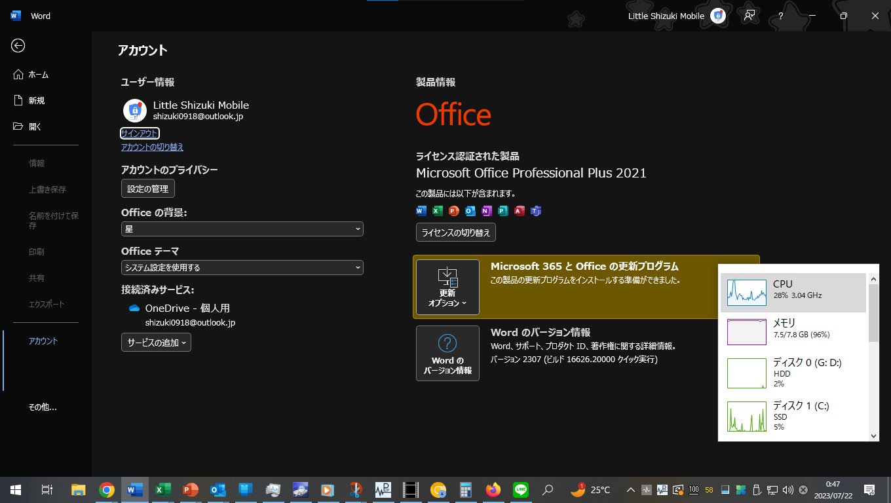Viewport: 891px width, 503px height.
Task: Select 情報 in the sidebar
Action: coord(37,163)
